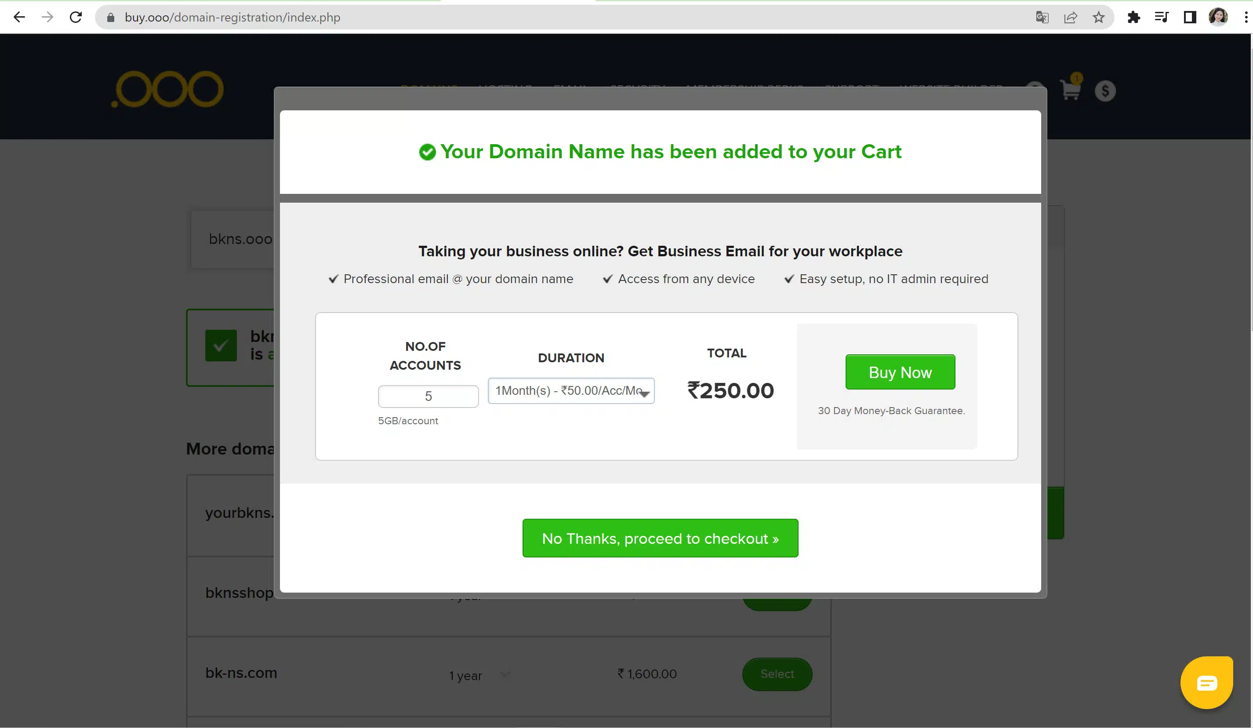Click the share page icon

click(x=1070, y=18)
